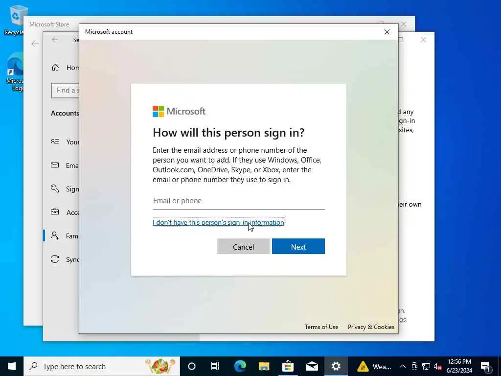Open Microsoft Store from the taskbar
The image size is (501, 376).
(288, 366)
